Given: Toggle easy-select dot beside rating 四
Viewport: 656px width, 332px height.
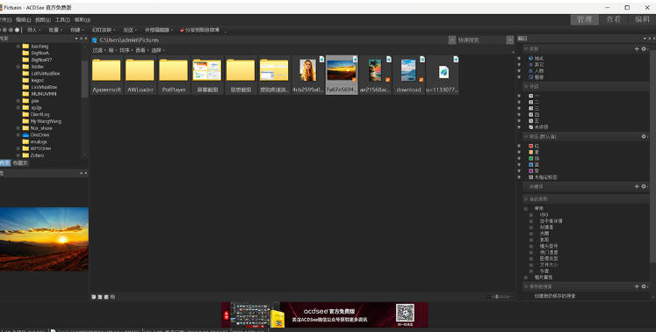Looking at the screenshot, I should pyautogui.click(x=519, y=115).
